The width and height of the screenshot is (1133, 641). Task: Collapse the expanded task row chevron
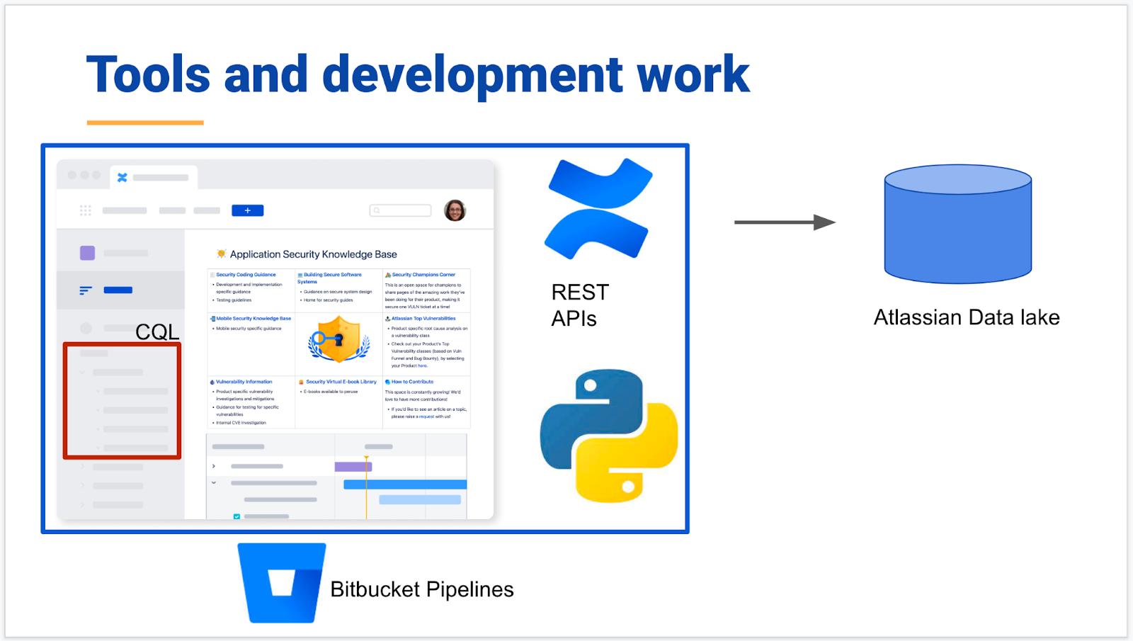tap(213, 483)
